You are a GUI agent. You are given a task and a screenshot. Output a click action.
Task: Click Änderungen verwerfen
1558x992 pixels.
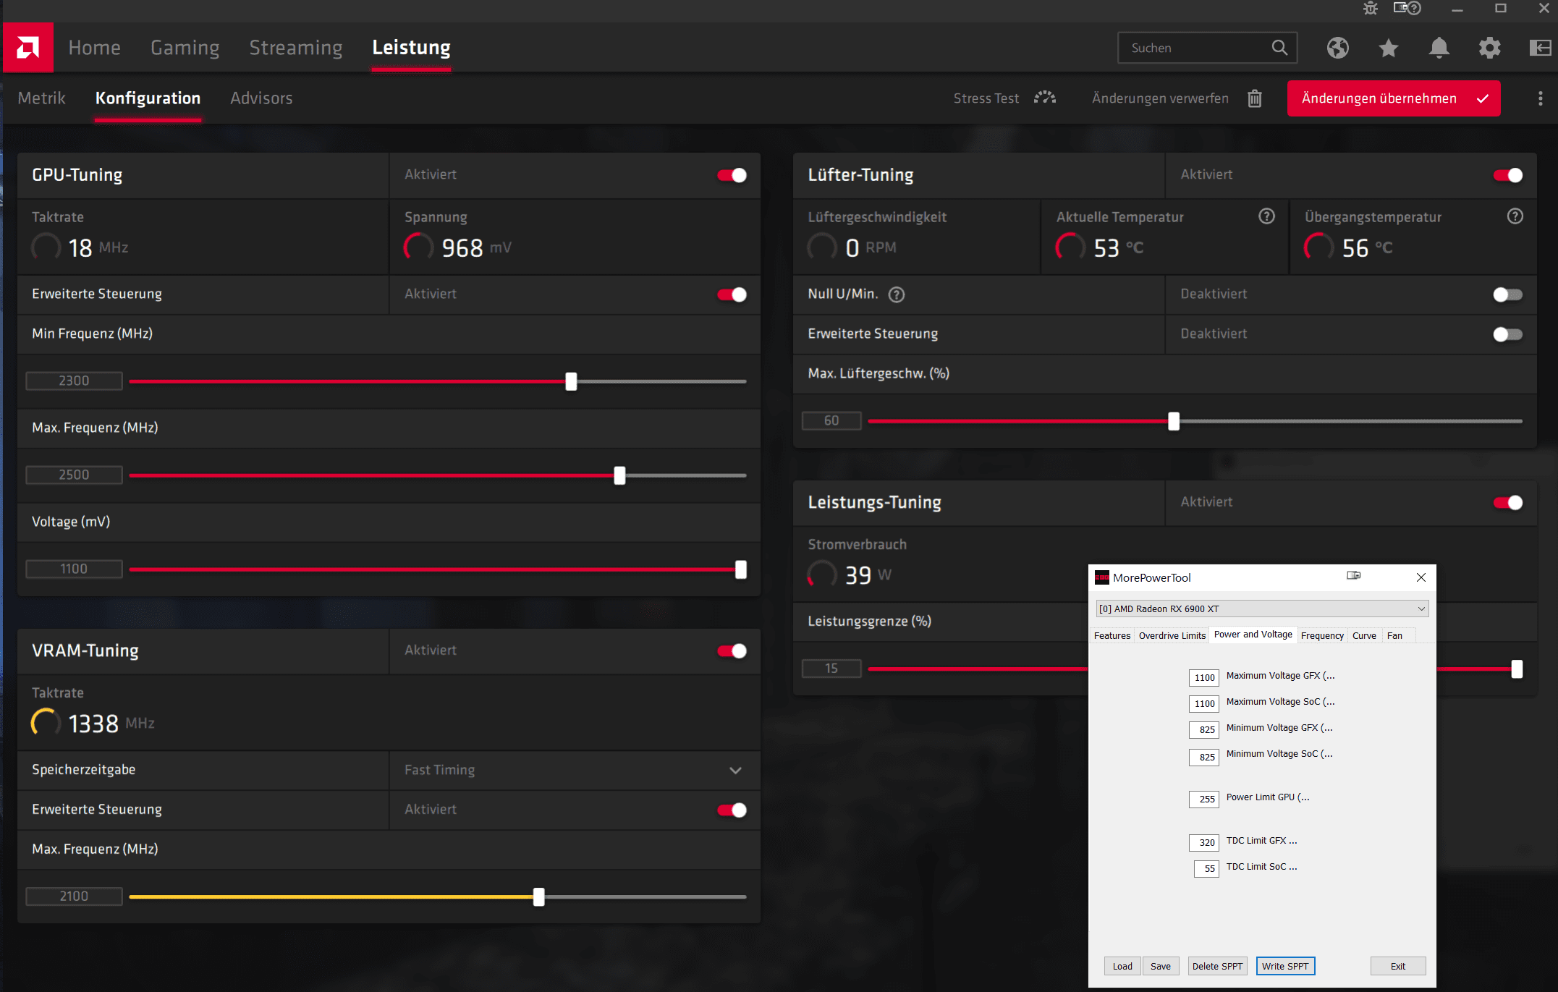coord(1160,98)
